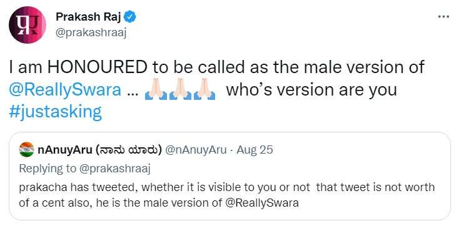Click the Aug 25 timestamp
The width and height of the screenshot is (464, 231).
[x=255, y=150]
